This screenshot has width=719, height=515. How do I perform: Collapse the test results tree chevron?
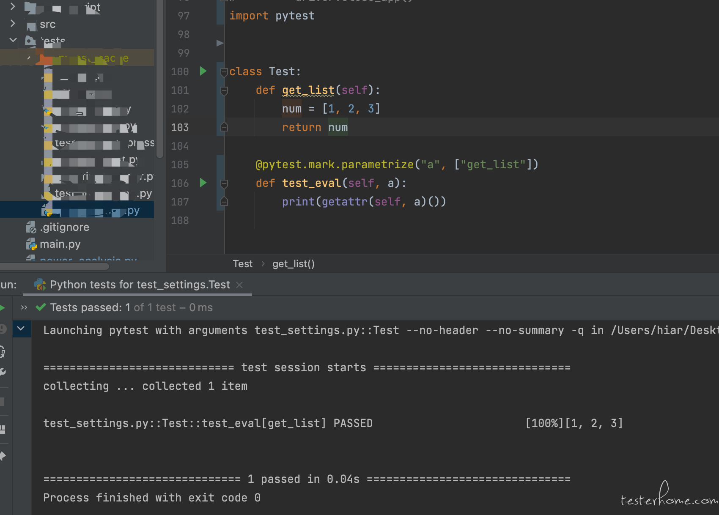click(x=21, y=329)
